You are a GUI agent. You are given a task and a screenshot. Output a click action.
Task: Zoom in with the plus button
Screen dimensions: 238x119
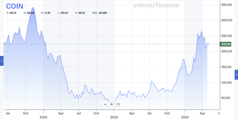pos(112,104)
